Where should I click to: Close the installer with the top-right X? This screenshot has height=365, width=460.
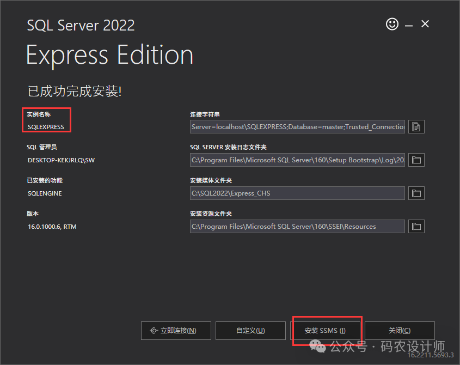[x=425, y=24]
